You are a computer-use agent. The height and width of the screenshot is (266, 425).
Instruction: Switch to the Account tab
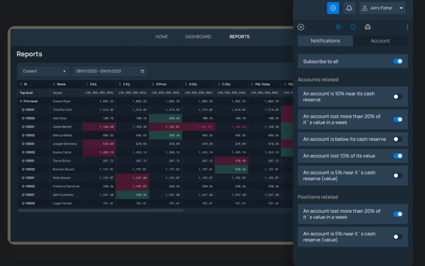[x=380, y=41]
